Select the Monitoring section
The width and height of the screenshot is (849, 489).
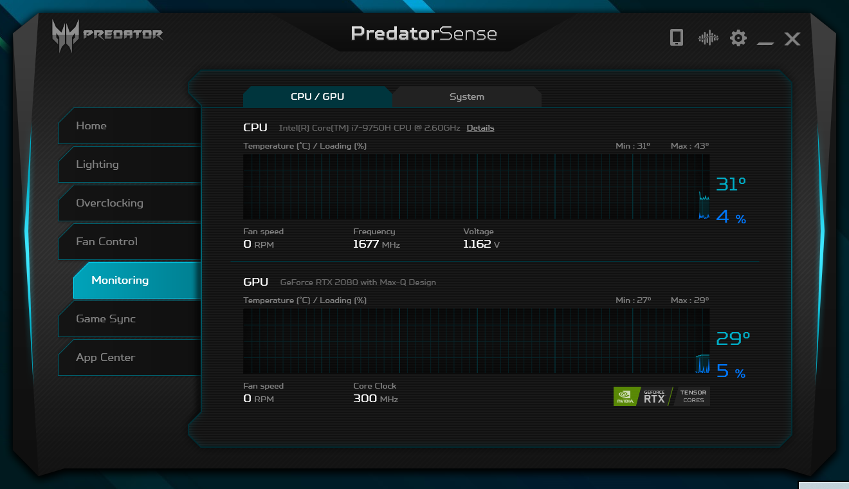click(137, 280)
